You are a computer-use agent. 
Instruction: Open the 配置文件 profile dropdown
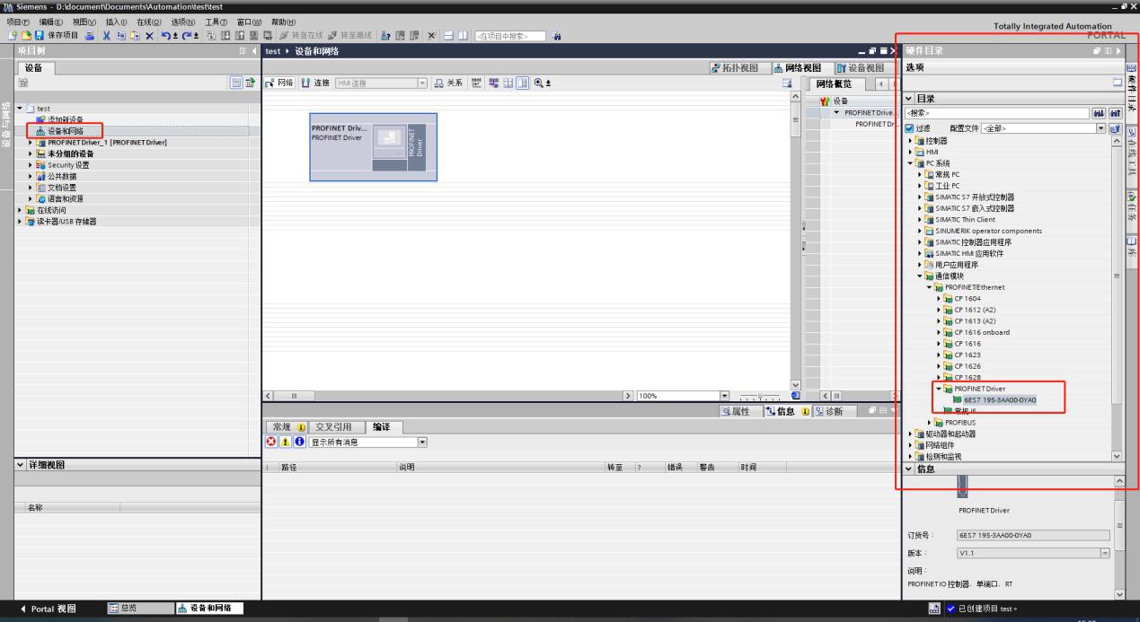(x=1102, y=128)
